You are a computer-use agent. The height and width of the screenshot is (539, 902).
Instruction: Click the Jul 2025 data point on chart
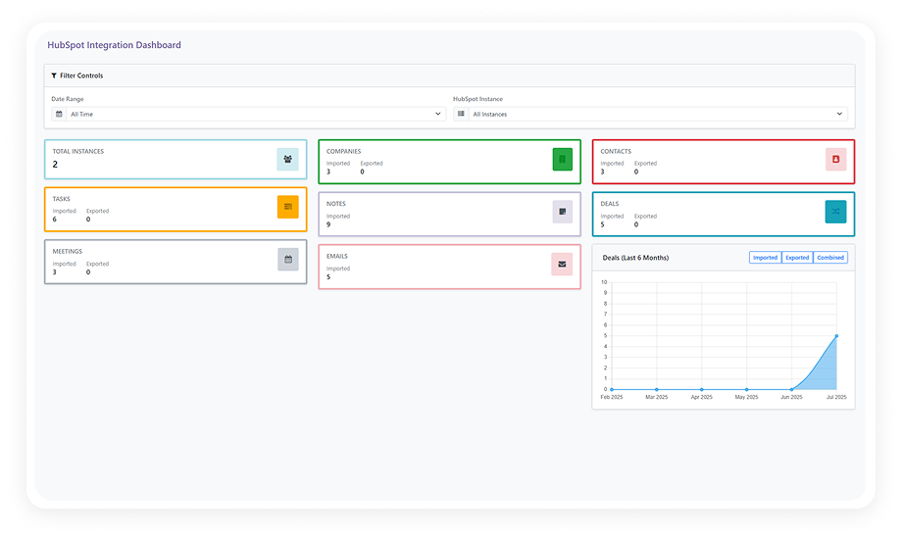click(836, 336)
